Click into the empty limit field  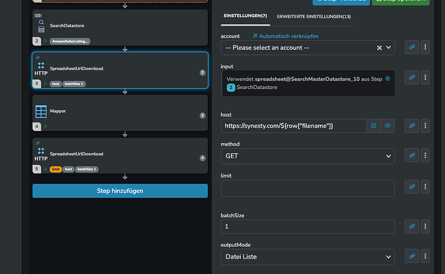[308, 188]
